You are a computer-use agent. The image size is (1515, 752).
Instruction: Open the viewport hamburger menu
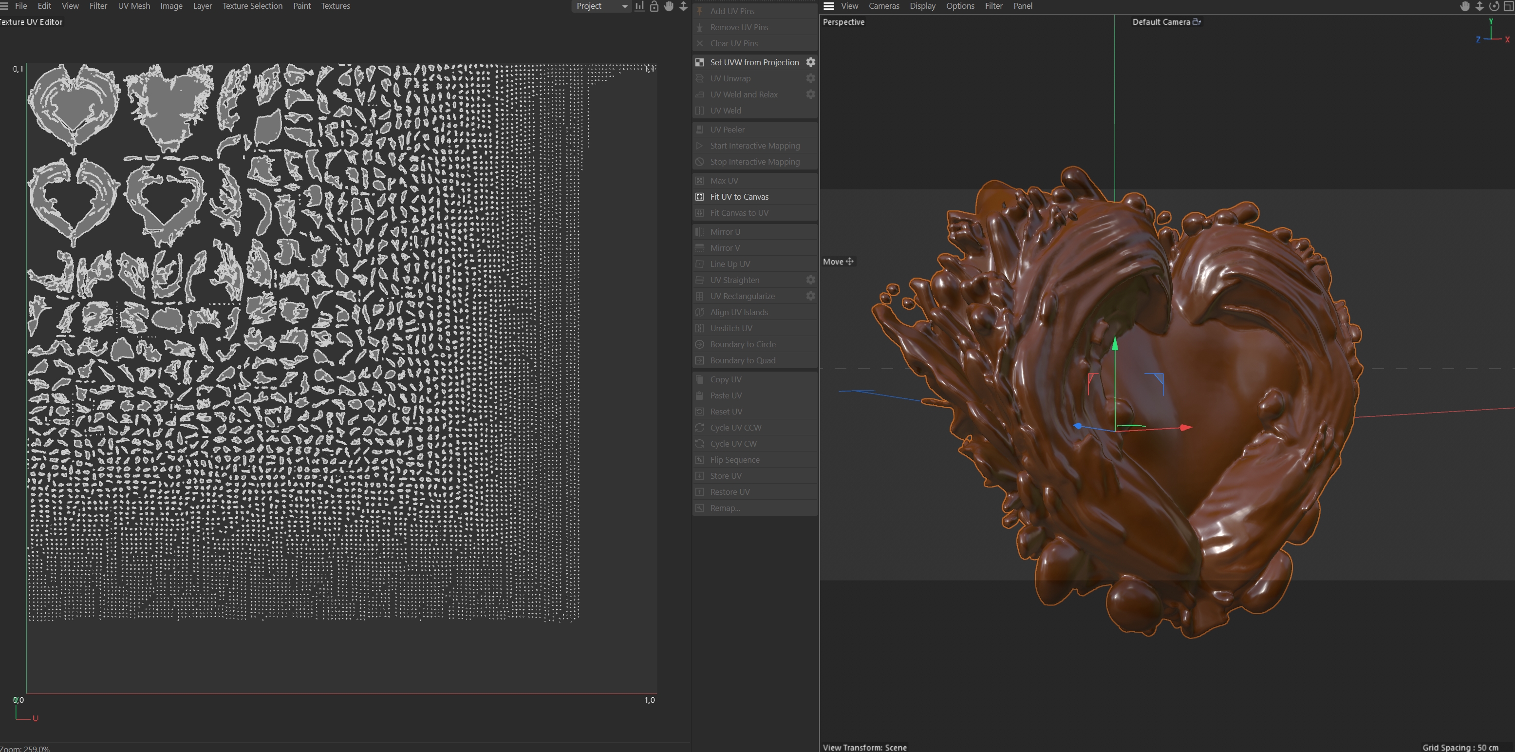click(x=829, y=6)
